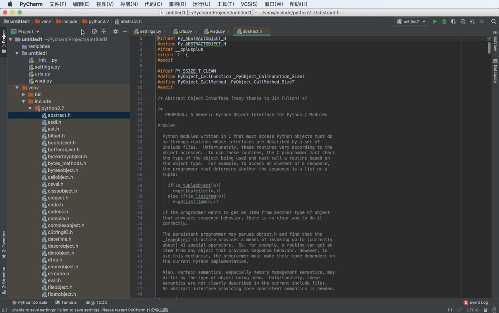Image resolution: width=499 pixels, height=313 pixels.
Task: Select datetime.h in the file tree
Action: pos(60,239)
